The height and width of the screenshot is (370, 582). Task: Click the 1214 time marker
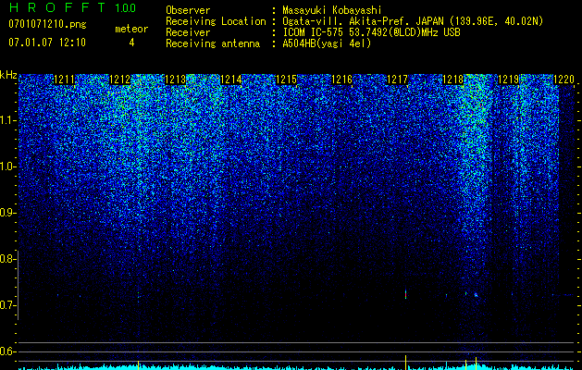coord(231,80)
